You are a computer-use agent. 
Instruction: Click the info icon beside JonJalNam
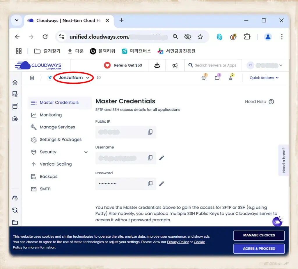pos(99,78)
